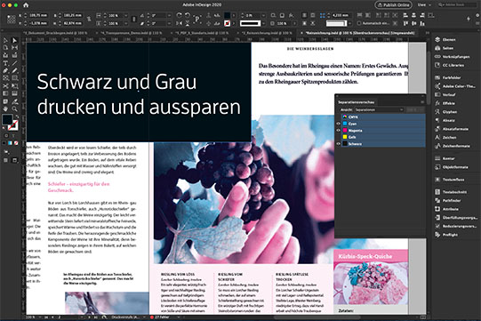The height and width of the screenshot is (321, 481).
Task: Open the Separationsvorschau panel menu
Action: (422, 102)
